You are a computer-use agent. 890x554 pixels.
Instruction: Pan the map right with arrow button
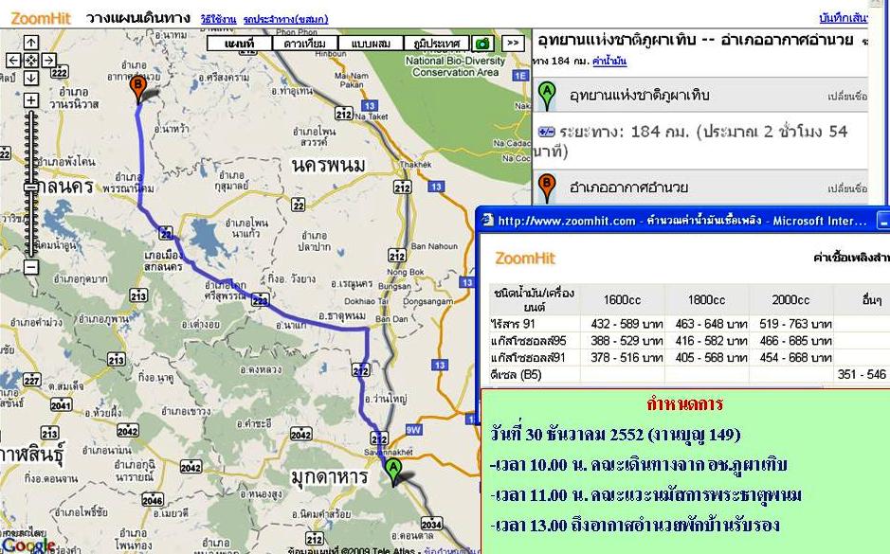[x=49, y=61]
